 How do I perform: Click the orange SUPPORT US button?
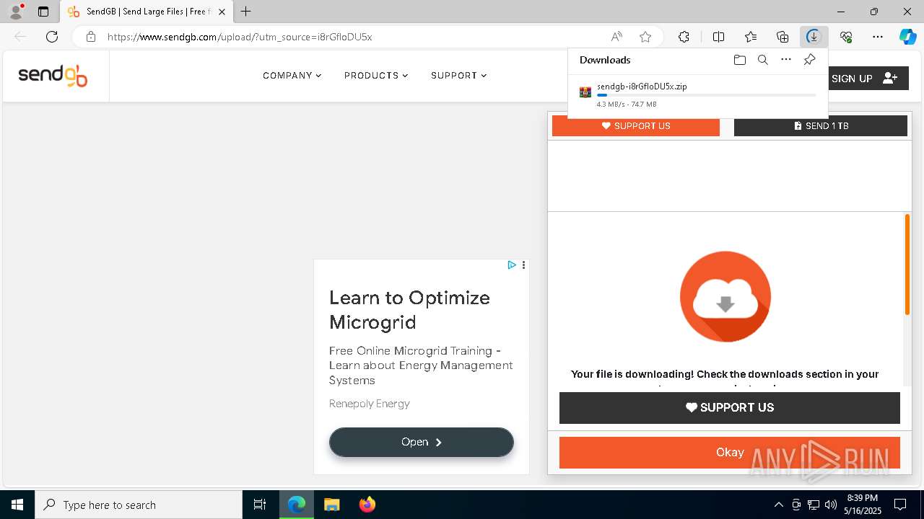(x=636, y=125)
